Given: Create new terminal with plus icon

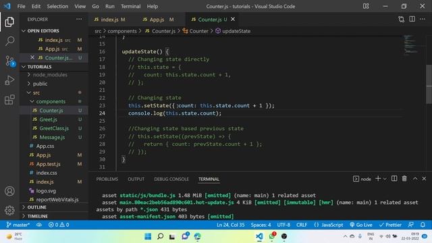Looking at the screenshot, I should 378,179.
